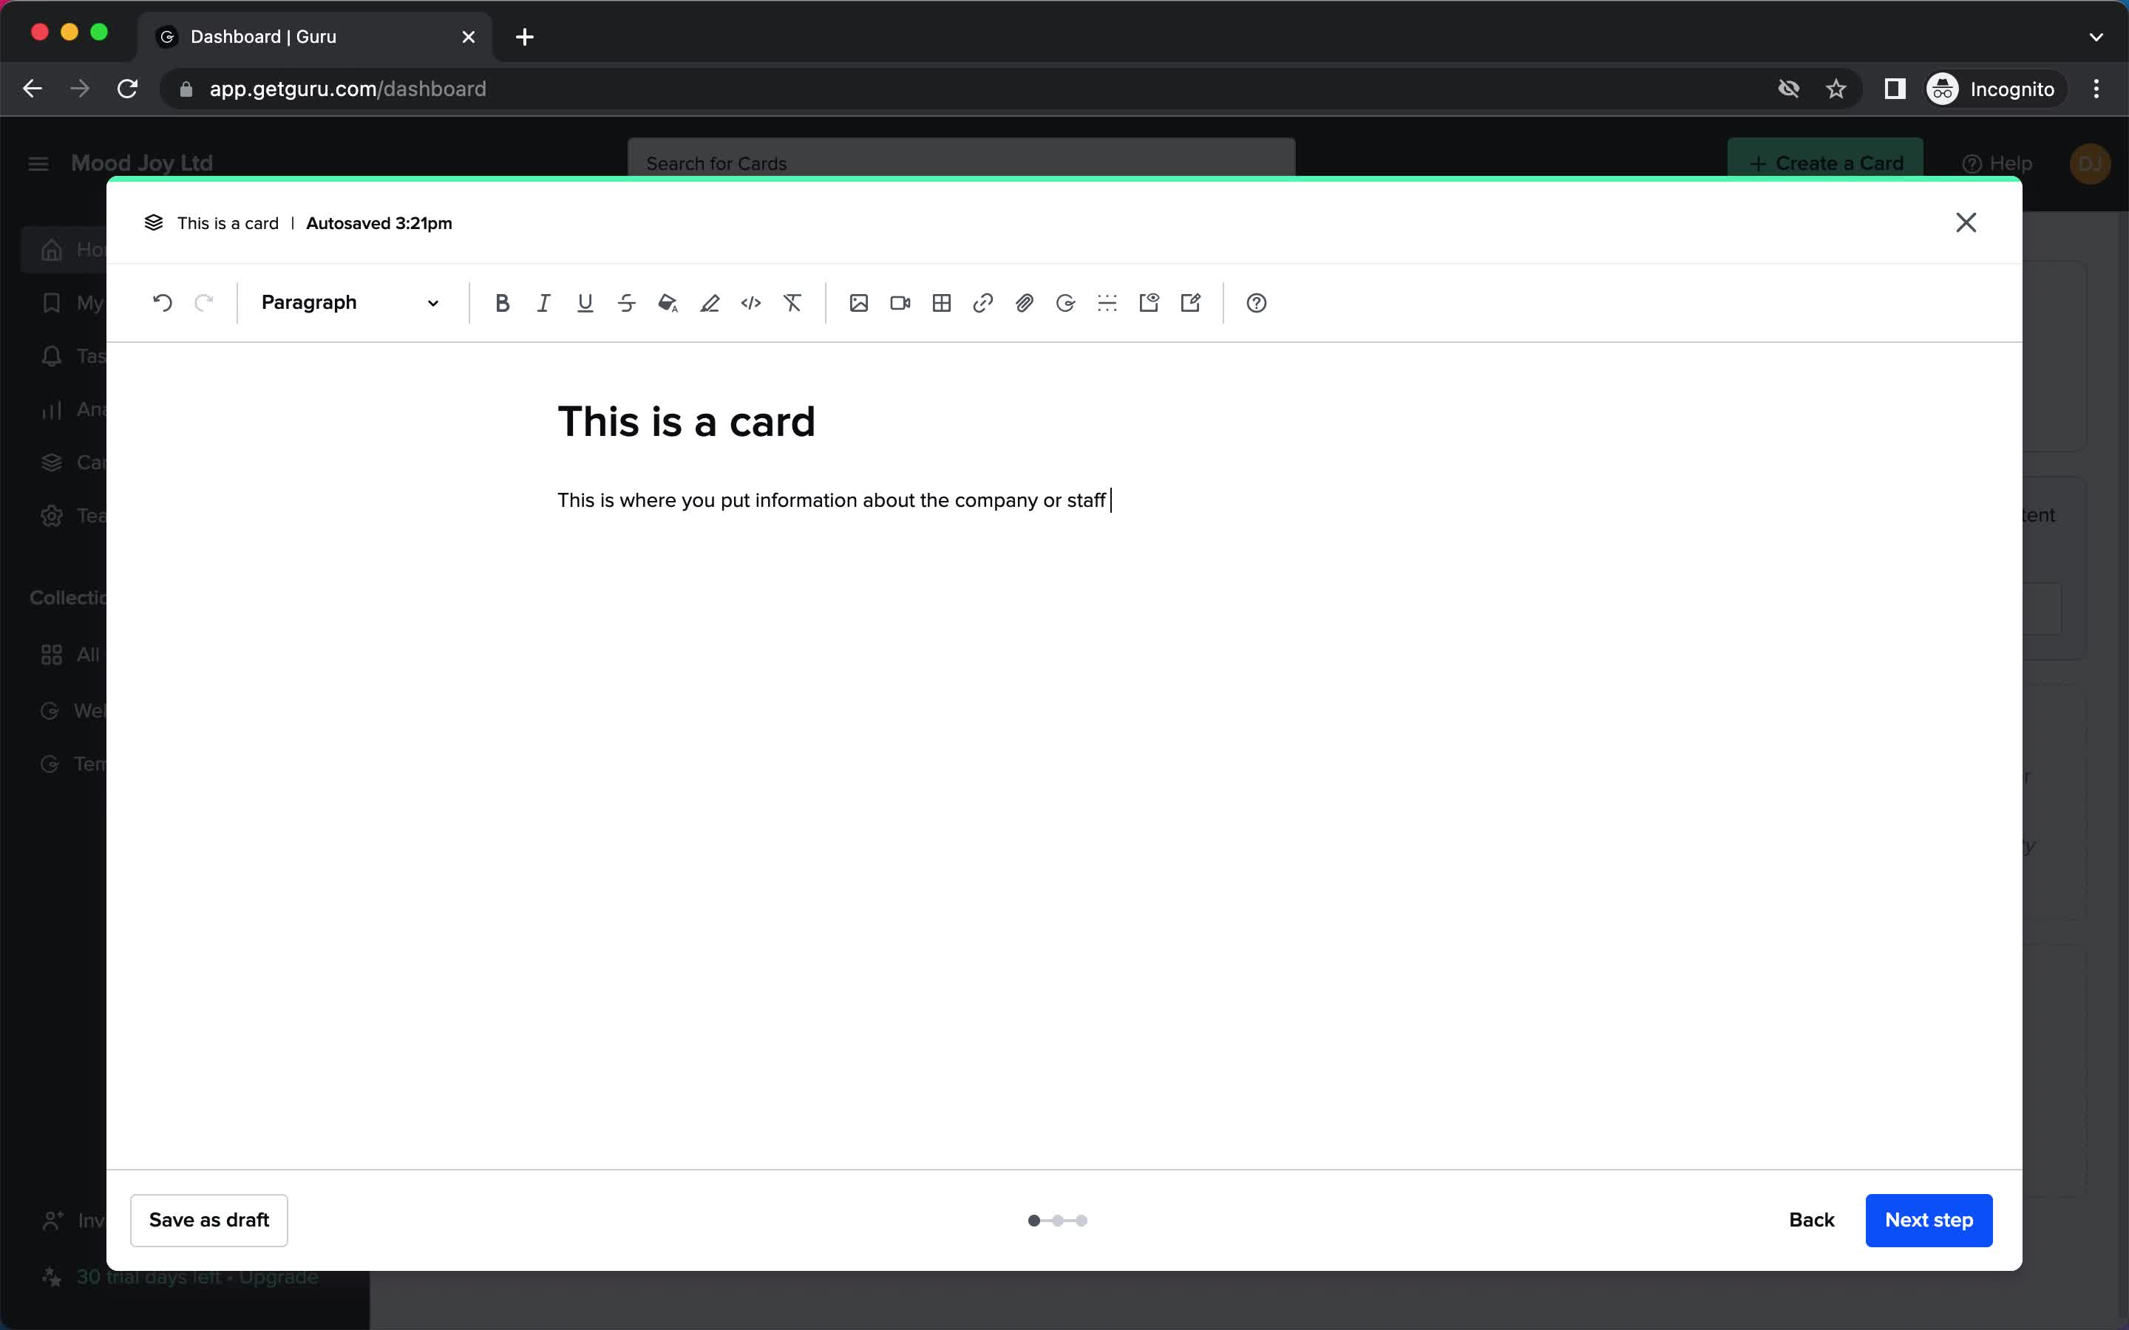Click the highlight text color tool
The image size is (2129, 1330).
(710, 302)
